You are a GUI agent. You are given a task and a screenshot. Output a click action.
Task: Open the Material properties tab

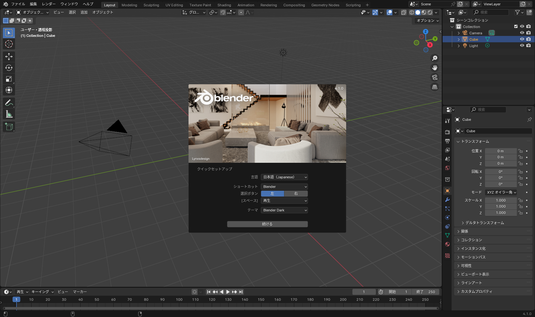447,244
